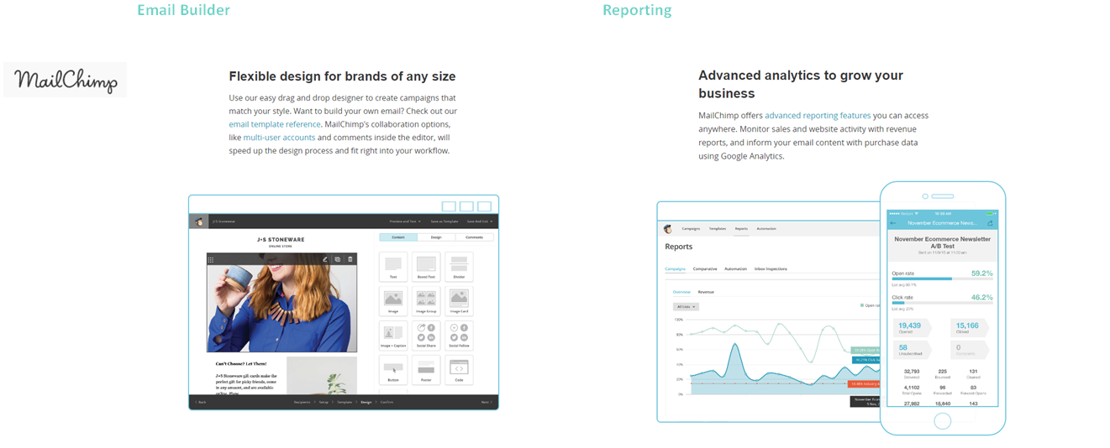The height and width of the screenshot is (448, 1110).
Task: Select the Divider content block
Action: click(459, 267)
